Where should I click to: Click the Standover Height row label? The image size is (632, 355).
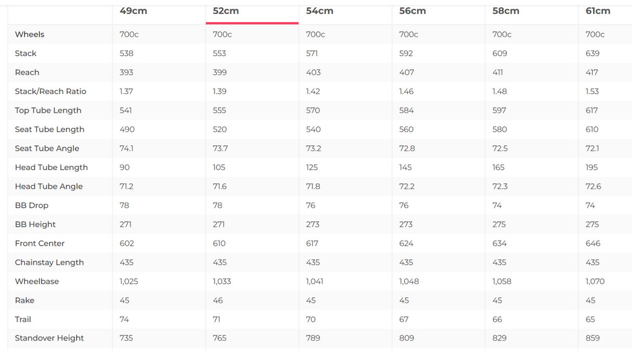[x=49, y=338]
